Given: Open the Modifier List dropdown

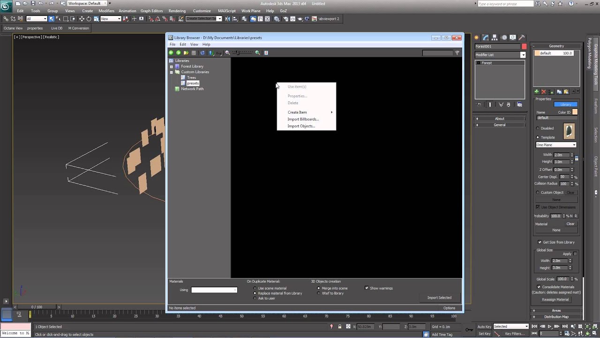Looking at the screenshot, I should 500,55.
